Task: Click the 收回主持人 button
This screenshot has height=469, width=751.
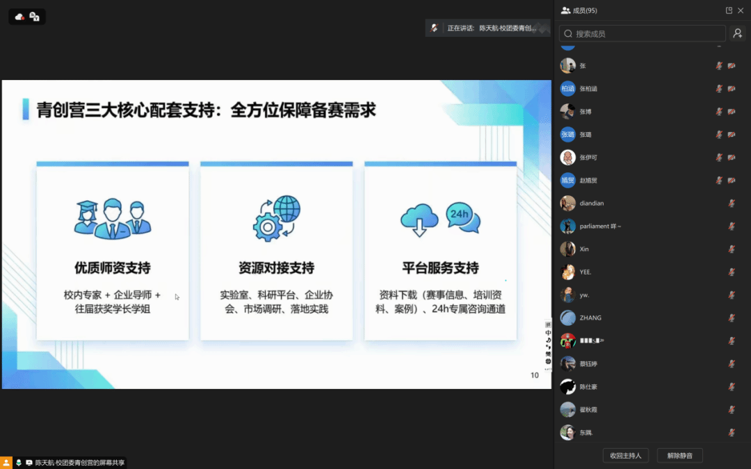Action: (x=625, y=456)
